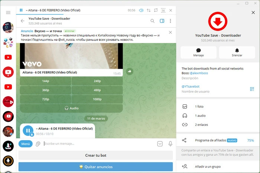Screen dimensions: 260x173
Task: Search in chat with magnifier icon
Action: coord(152,21)
